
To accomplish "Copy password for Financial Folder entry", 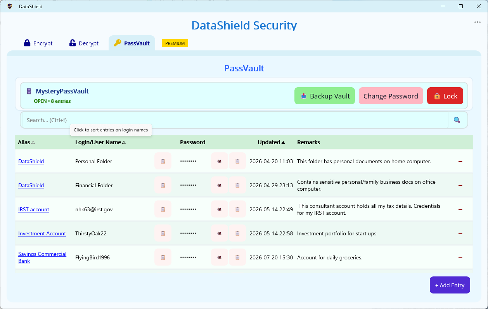I will [x=237, y=185].
